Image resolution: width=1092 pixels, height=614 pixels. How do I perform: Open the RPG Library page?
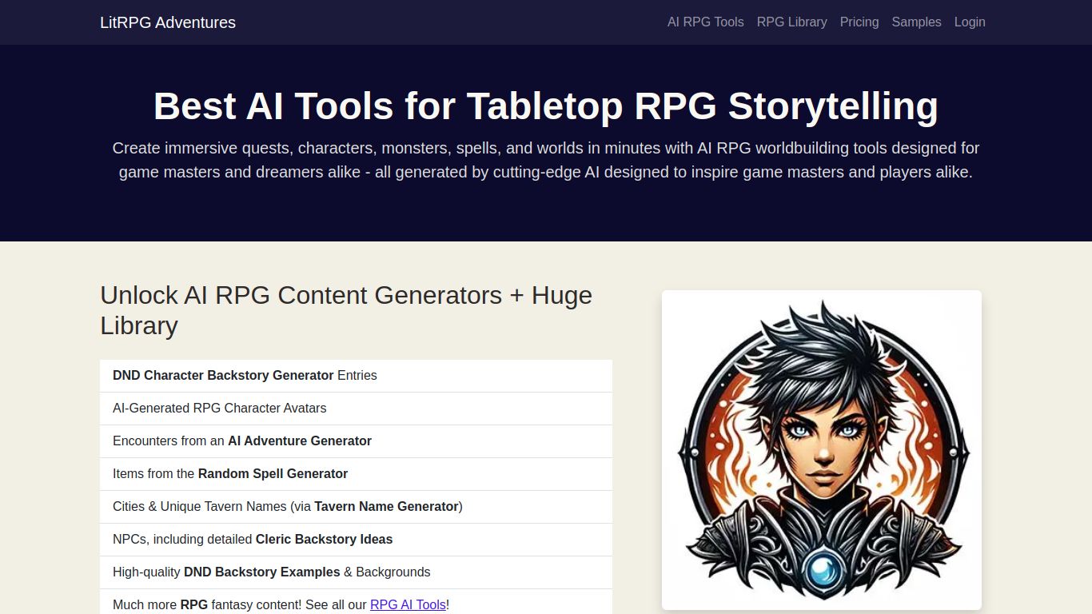pos(792,22)
